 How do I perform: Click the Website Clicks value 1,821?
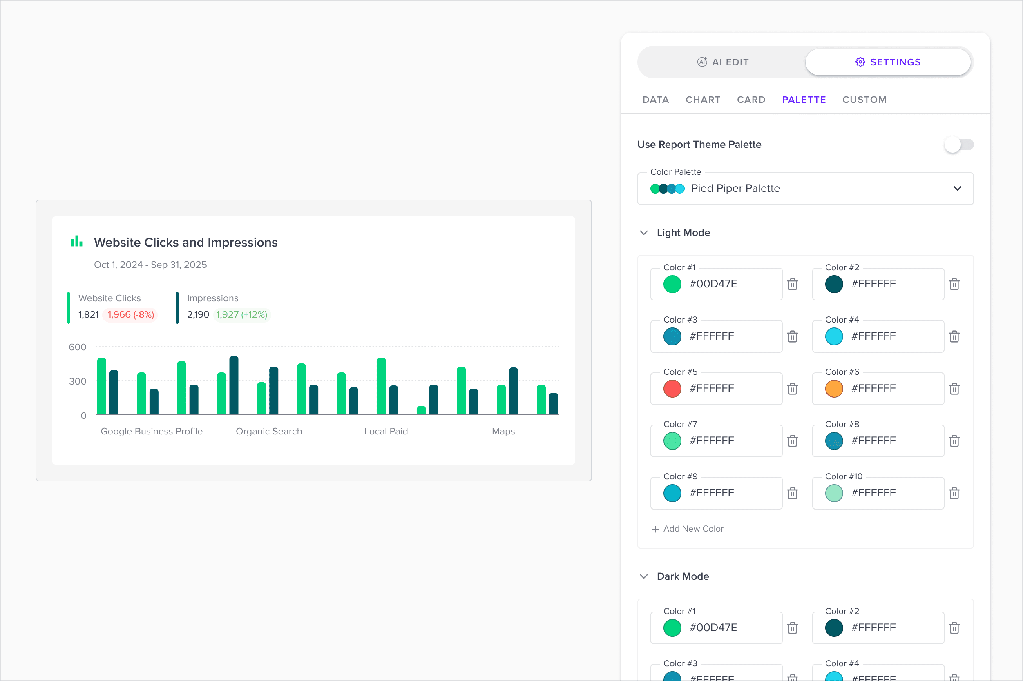pos(89,314)
